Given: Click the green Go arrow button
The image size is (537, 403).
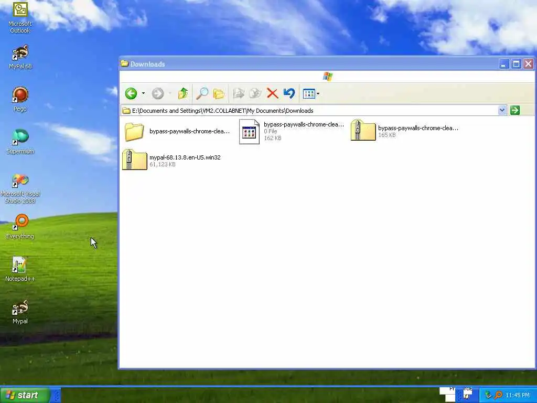Looking at the screenshot, I should click(515, 110).
